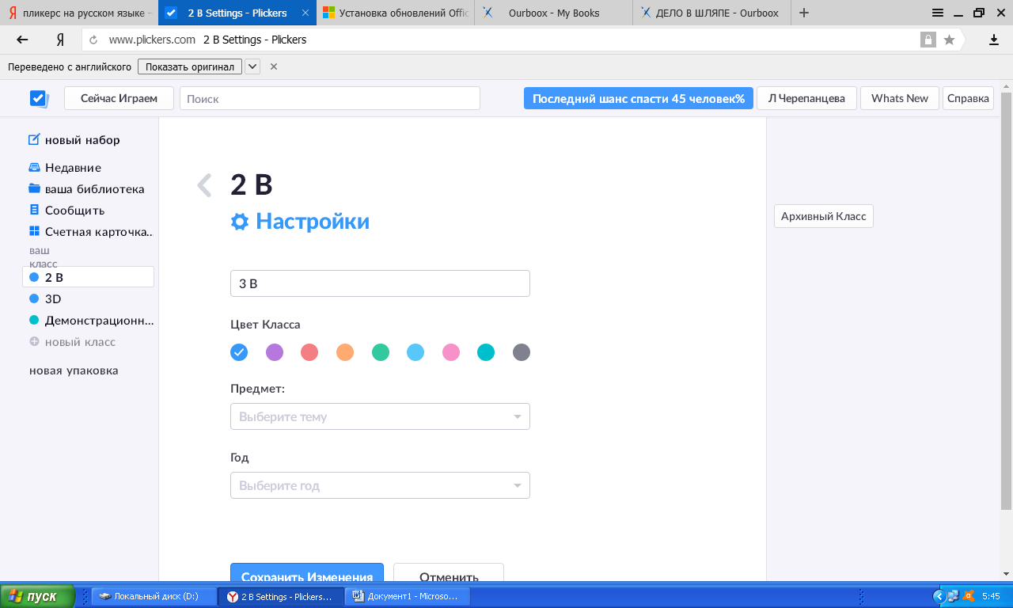
Task: Choose the teal class color
Action: tap(486, 352)
